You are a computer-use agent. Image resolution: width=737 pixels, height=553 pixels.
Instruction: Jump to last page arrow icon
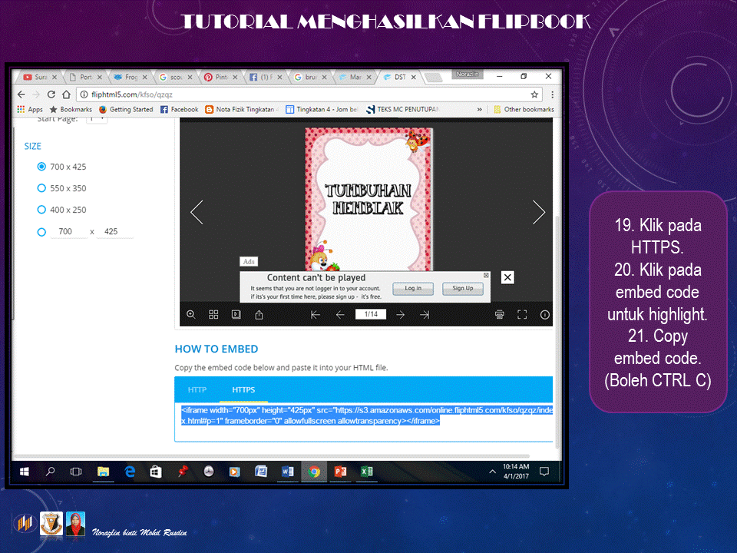pos(425,315)
